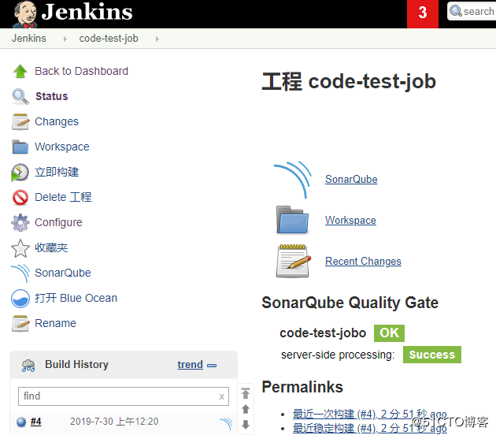Click the 工程 code-test-job page title

coord(349,81)
